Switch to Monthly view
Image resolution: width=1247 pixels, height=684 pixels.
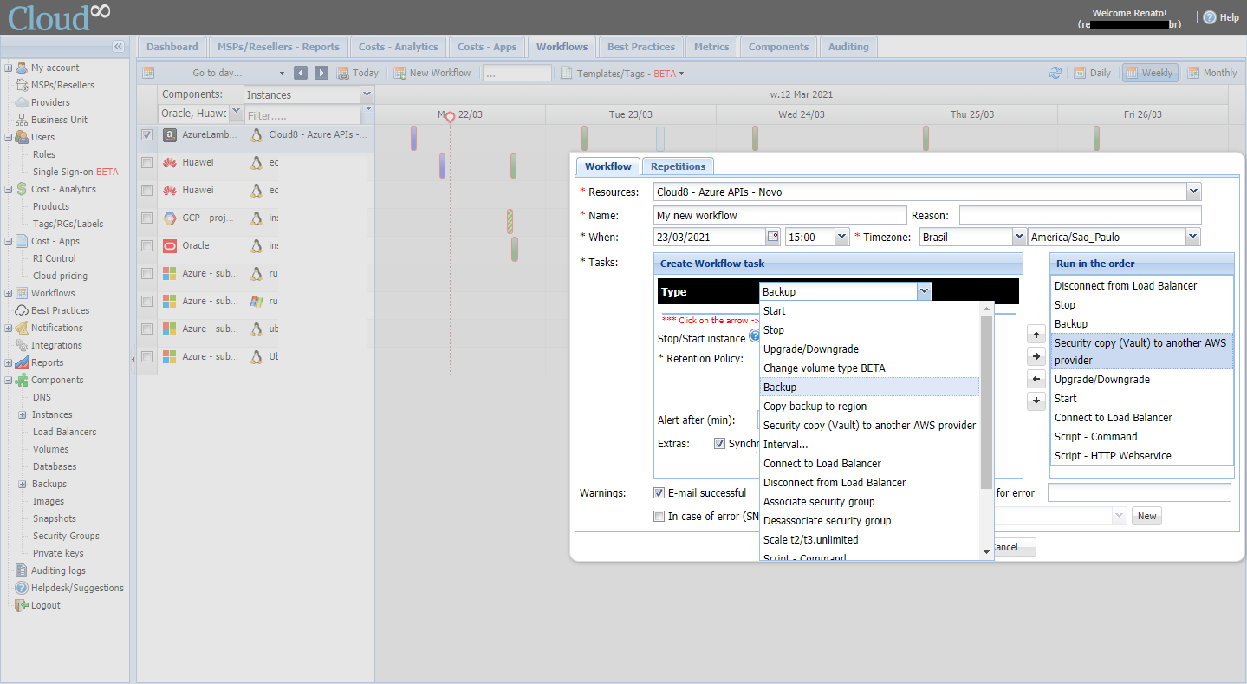pos(1211,73)
